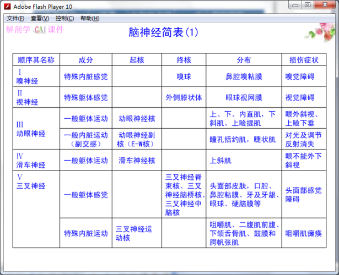This screenshot has height=275, width=339.
Task: Open the 控制(C) menu
Action: coord(64,18)
